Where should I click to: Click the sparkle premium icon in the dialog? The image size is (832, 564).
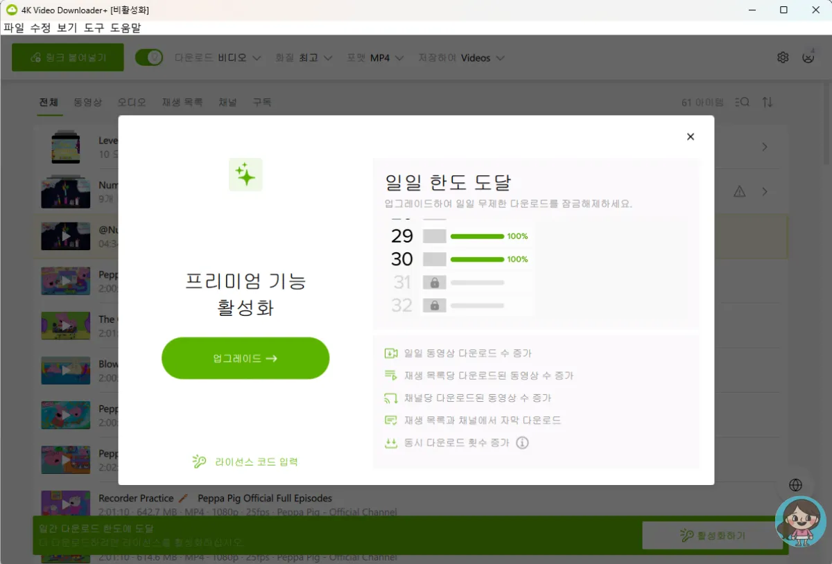245,175
